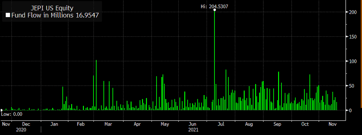Click the tallest green bar in July
362x135 pixels.
pyautogui.click(x=214, y=60)
